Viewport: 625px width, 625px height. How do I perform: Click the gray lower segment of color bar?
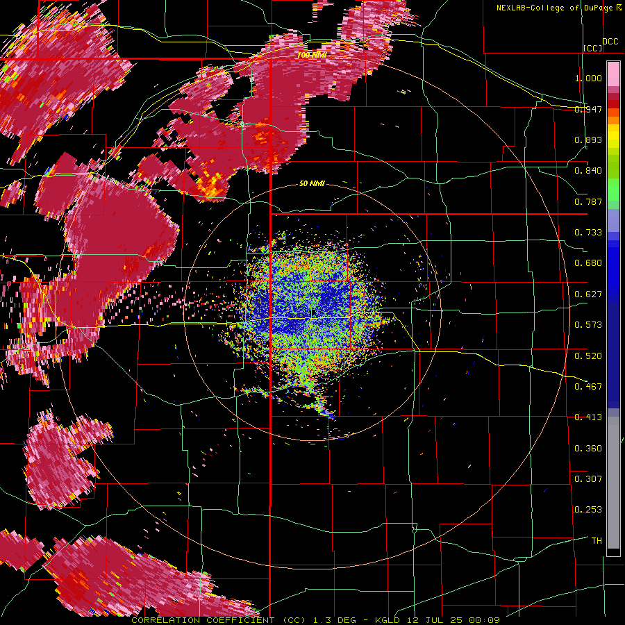(x=613, y=483)
